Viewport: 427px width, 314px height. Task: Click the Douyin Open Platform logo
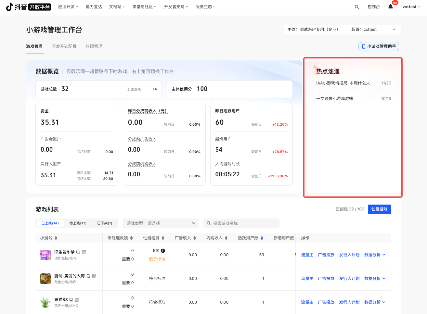tap(29, 7)
